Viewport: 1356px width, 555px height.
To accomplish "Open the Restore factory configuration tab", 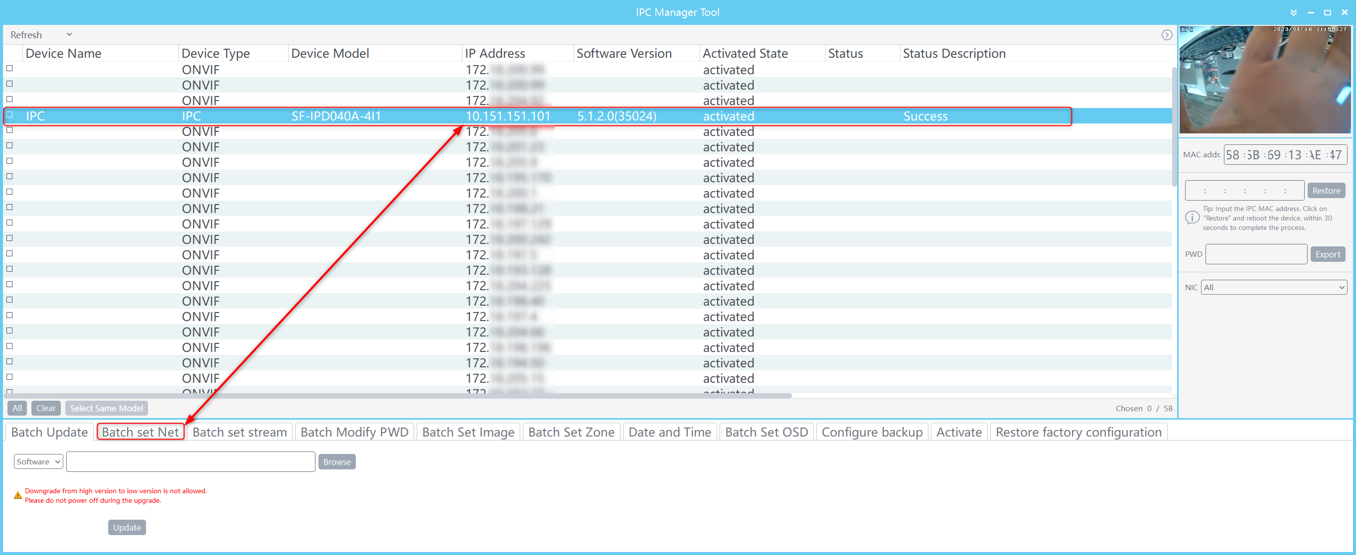I will point(1078,432).
